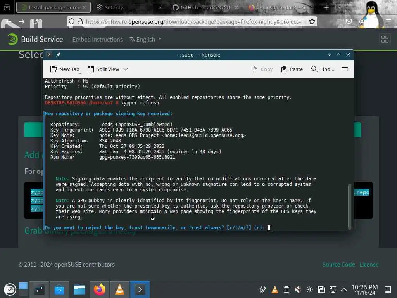Open the Pocket save icon

pyautogui.click(x=349, y=22)
